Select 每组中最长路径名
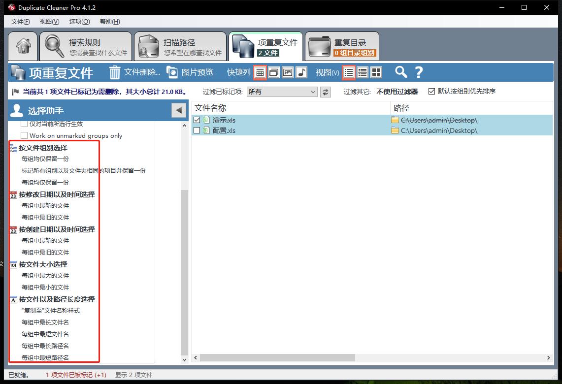The width and height of the screenshot is (562, 384). click(45, 346)
